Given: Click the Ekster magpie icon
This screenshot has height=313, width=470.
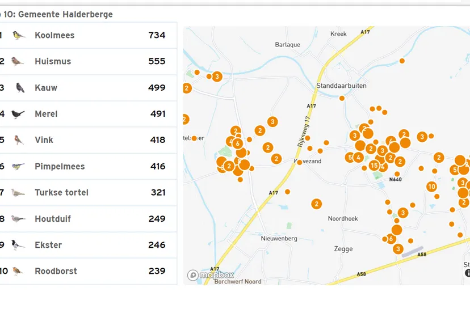Looking at the screenshot, I should 18,245.
